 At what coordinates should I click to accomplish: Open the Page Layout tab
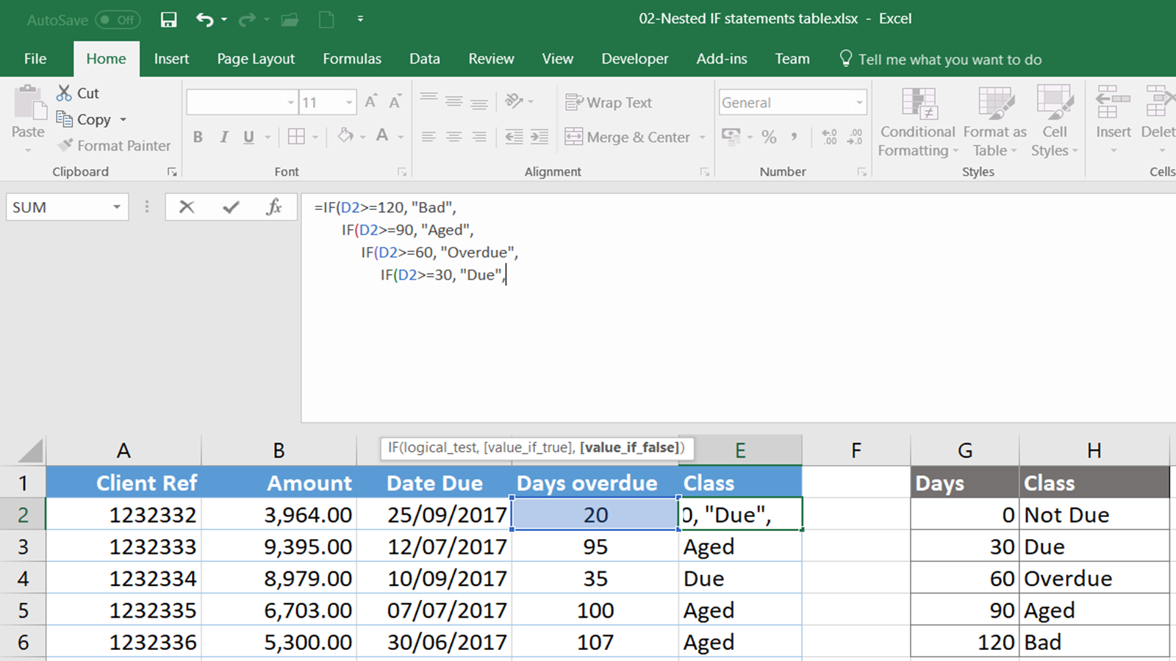click(255, 59)
